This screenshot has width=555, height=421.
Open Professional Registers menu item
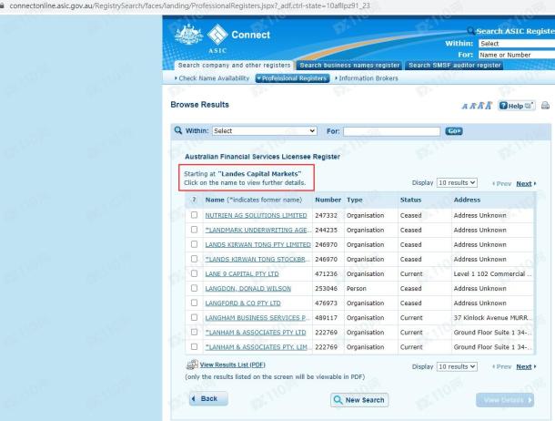pyautogui.click(x=292, y=78)
